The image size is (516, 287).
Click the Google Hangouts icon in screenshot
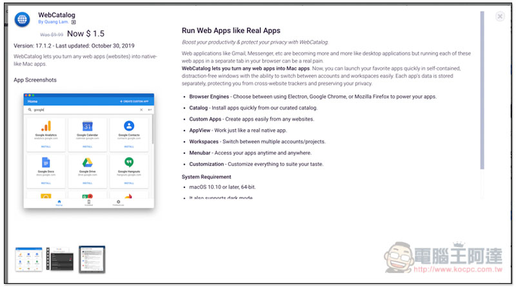coord(128,162)
